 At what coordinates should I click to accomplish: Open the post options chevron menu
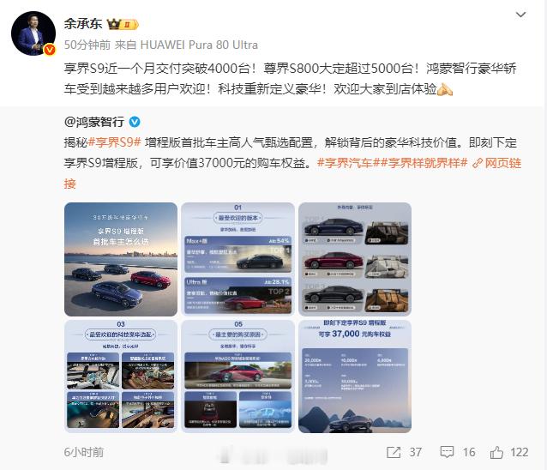[x=520, y=15]
